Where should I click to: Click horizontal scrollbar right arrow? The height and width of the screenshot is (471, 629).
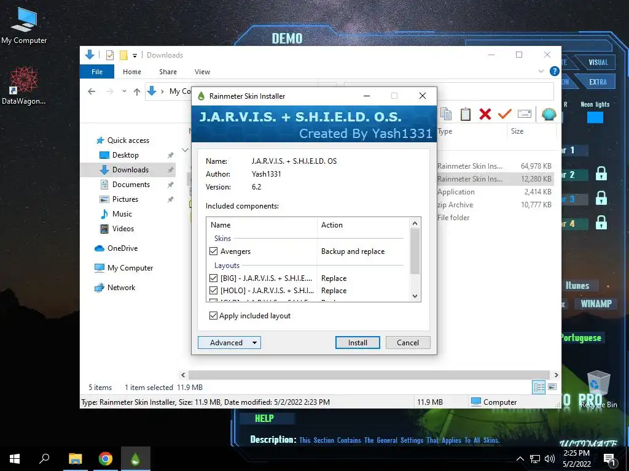(556, 375)
